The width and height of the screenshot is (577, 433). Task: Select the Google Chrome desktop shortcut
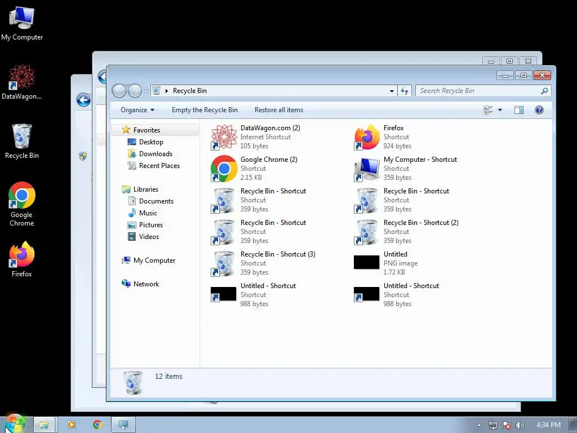tap(22, 204)
